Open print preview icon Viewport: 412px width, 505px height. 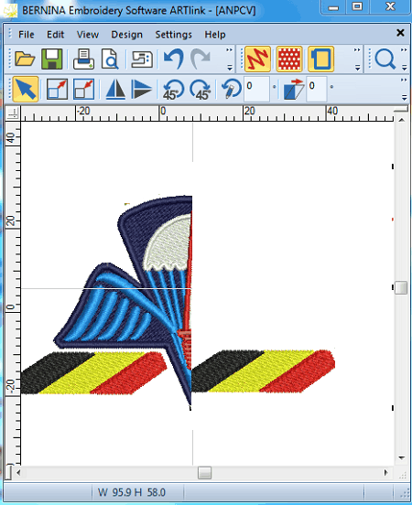tap(110, 59)
